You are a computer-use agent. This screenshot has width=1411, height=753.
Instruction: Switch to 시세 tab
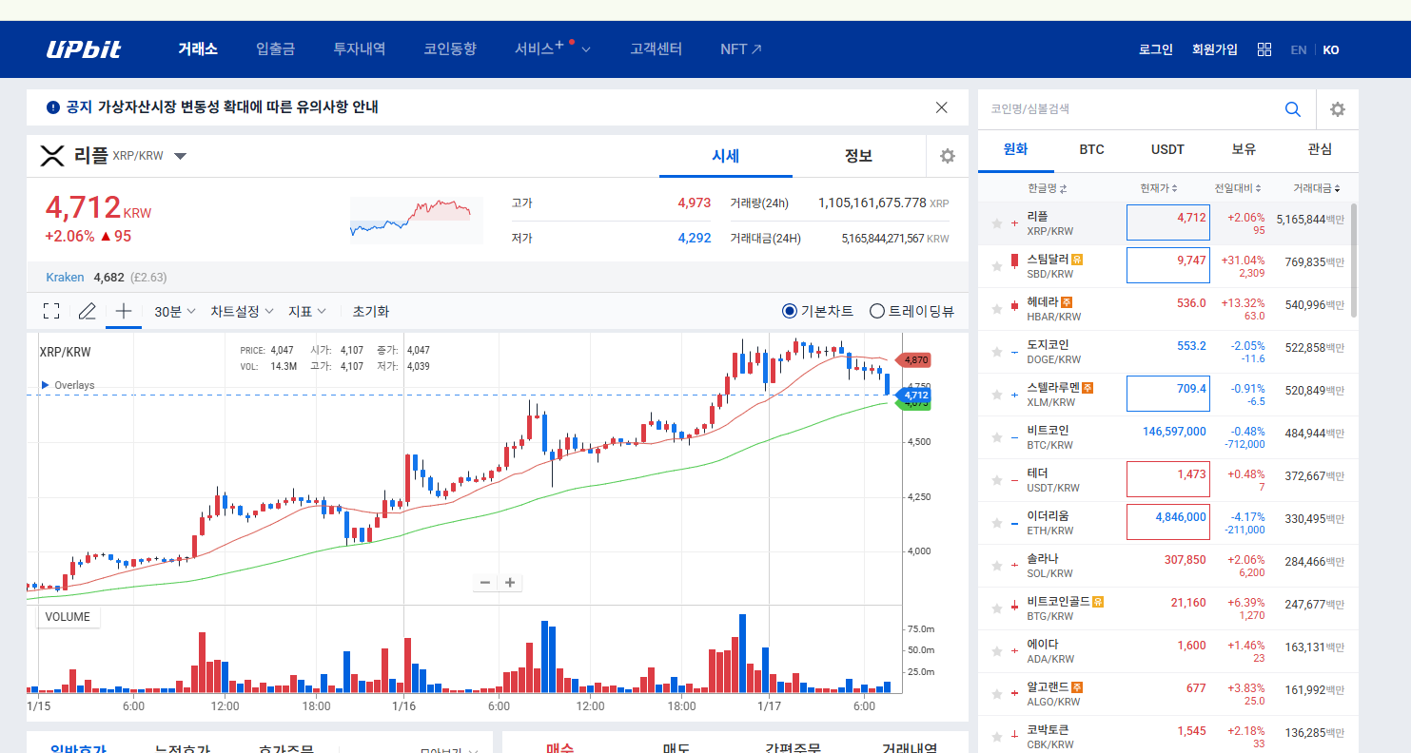726,156
